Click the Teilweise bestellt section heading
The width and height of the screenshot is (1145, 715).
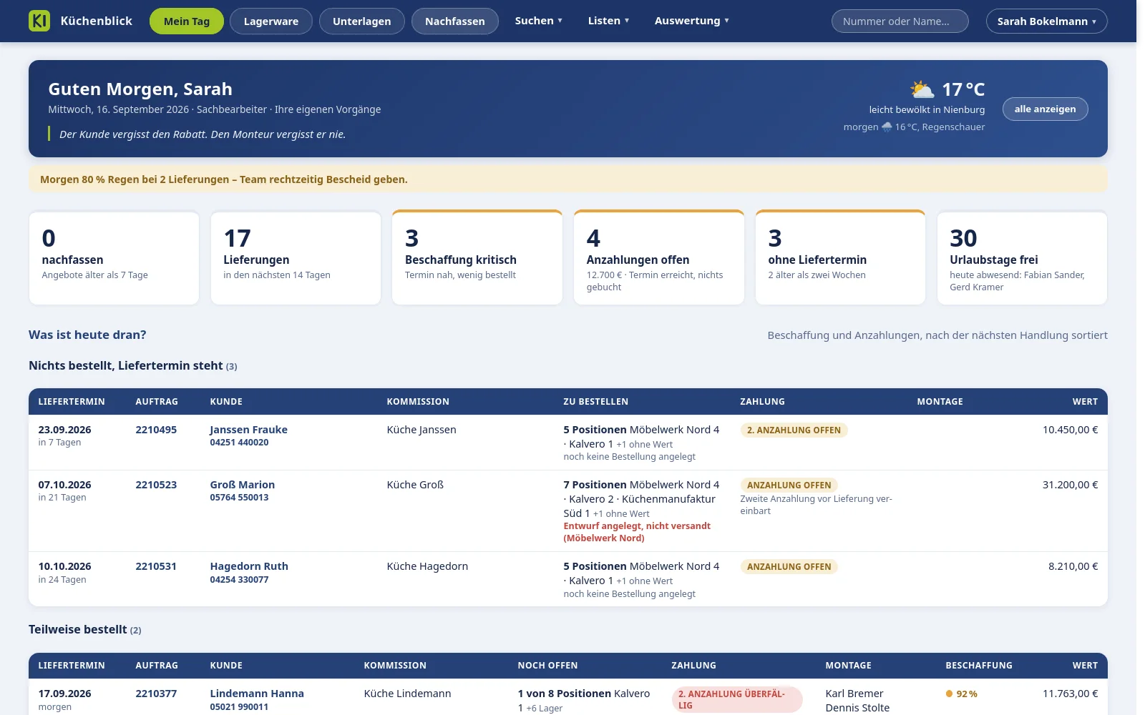85,630
